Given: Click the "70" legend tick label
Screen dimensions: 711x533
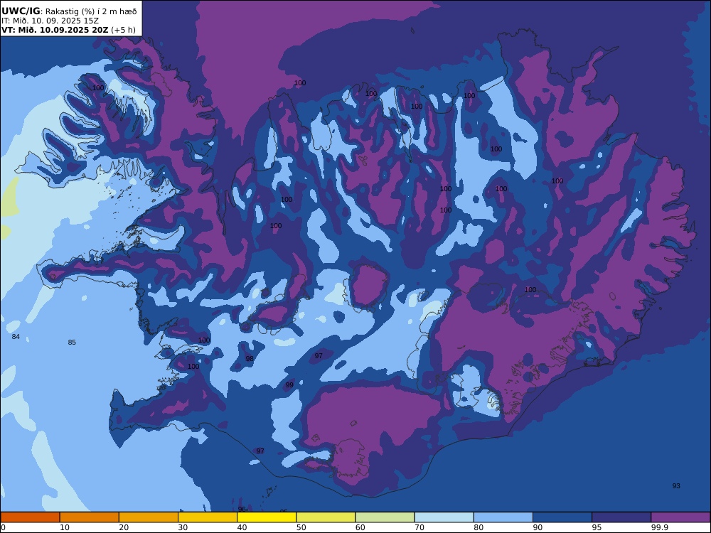Looking at the screenshot, I should click(419, 527).
